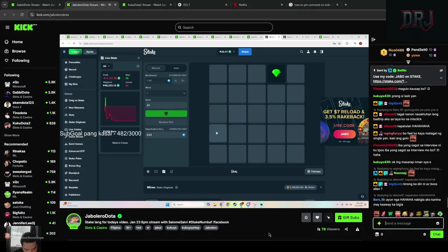Click the Stake Wallet button

245,52
